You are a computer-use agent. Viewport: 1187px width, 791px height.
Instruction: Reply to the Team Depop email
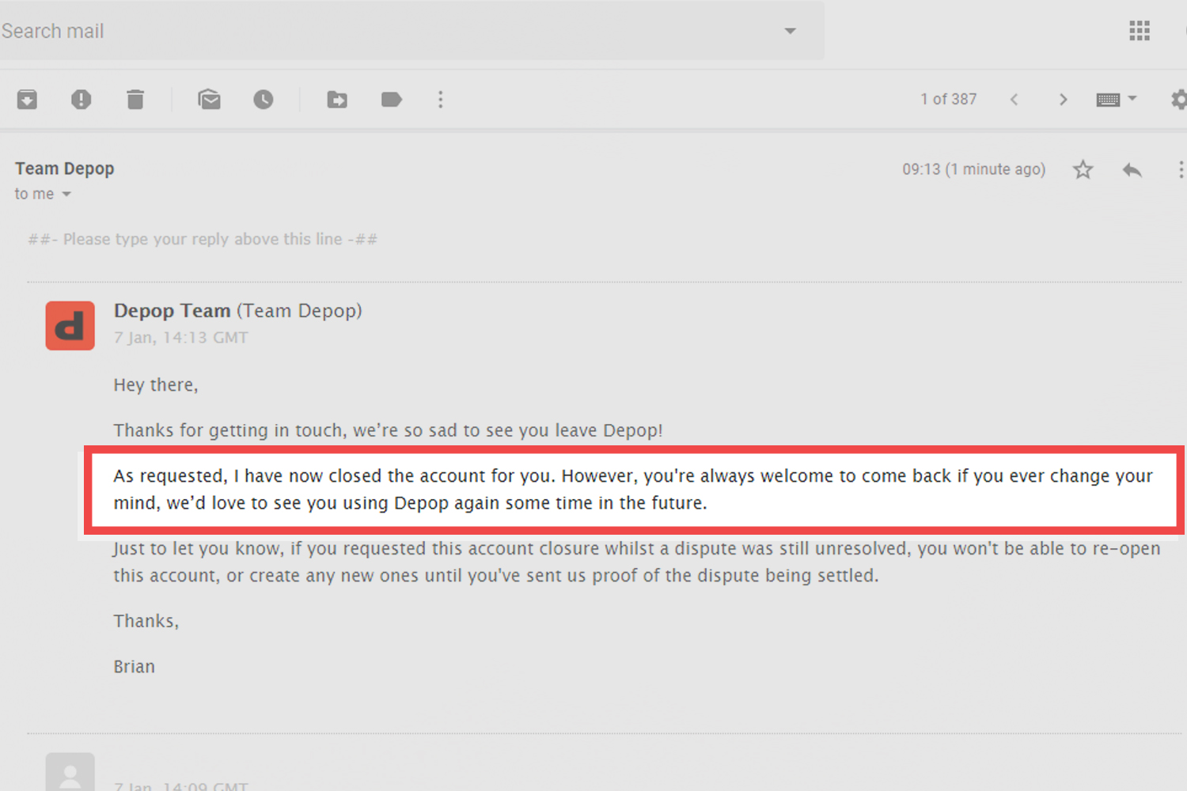tap(1132, 169)
